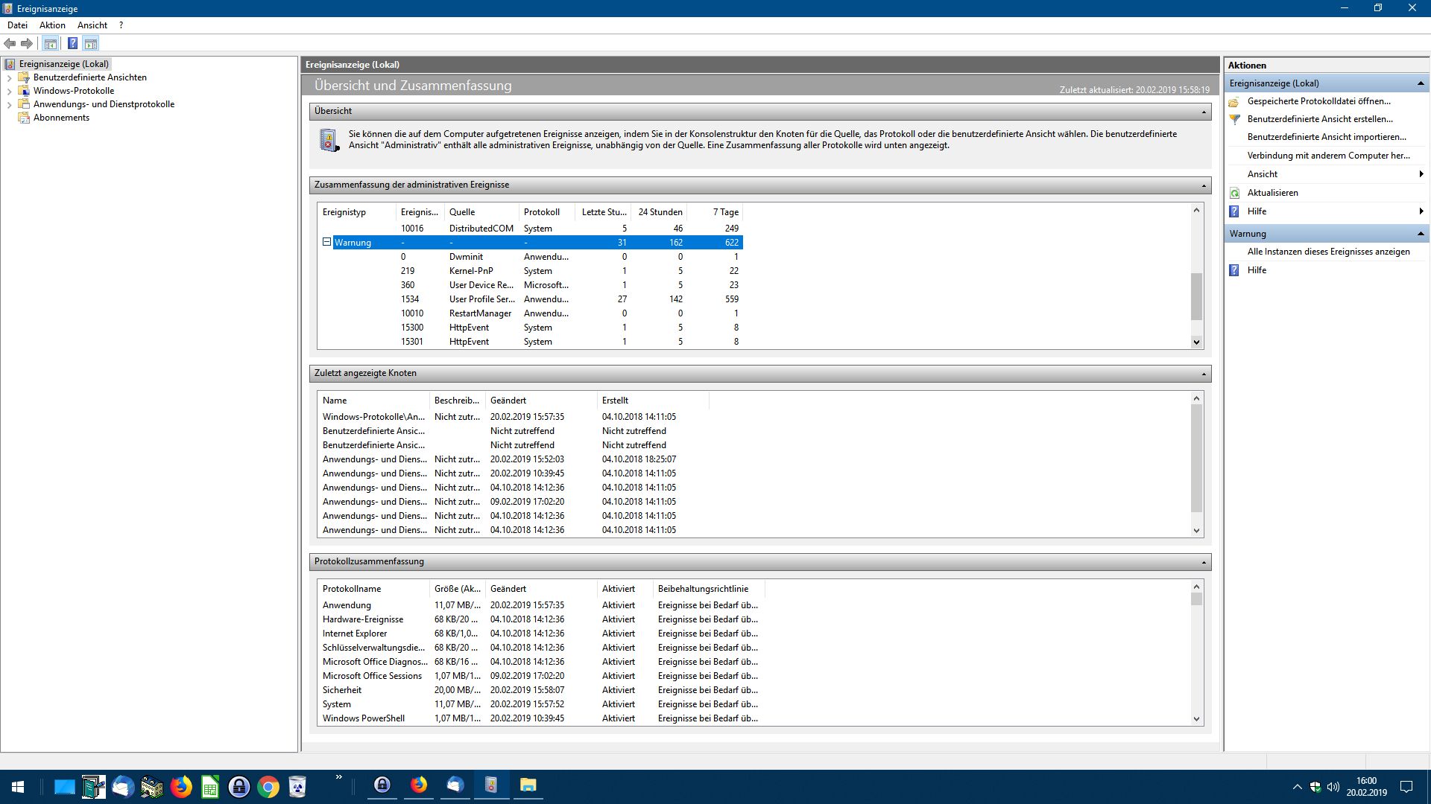
Task: Toggle the action pane toolbar icon
Action: point(91,44)
